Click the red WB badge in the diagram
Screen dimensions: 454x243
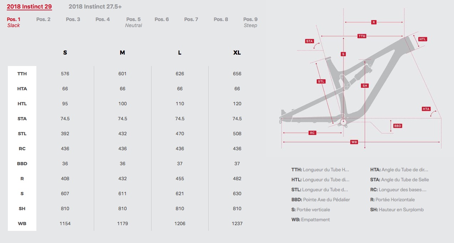click(354, 142)
